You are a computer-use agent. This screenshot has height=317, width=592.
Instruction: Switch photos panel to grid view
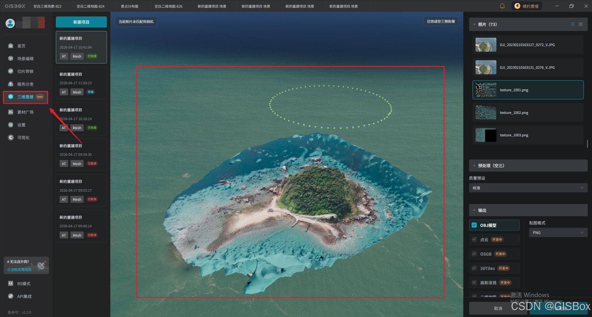click(581, 24)
